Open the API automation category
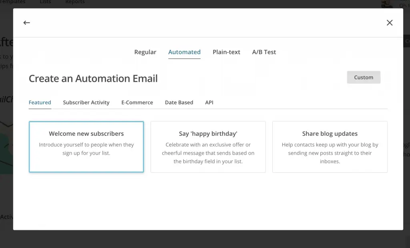Screen dimensions: 410x248 (x=209, y=103)
